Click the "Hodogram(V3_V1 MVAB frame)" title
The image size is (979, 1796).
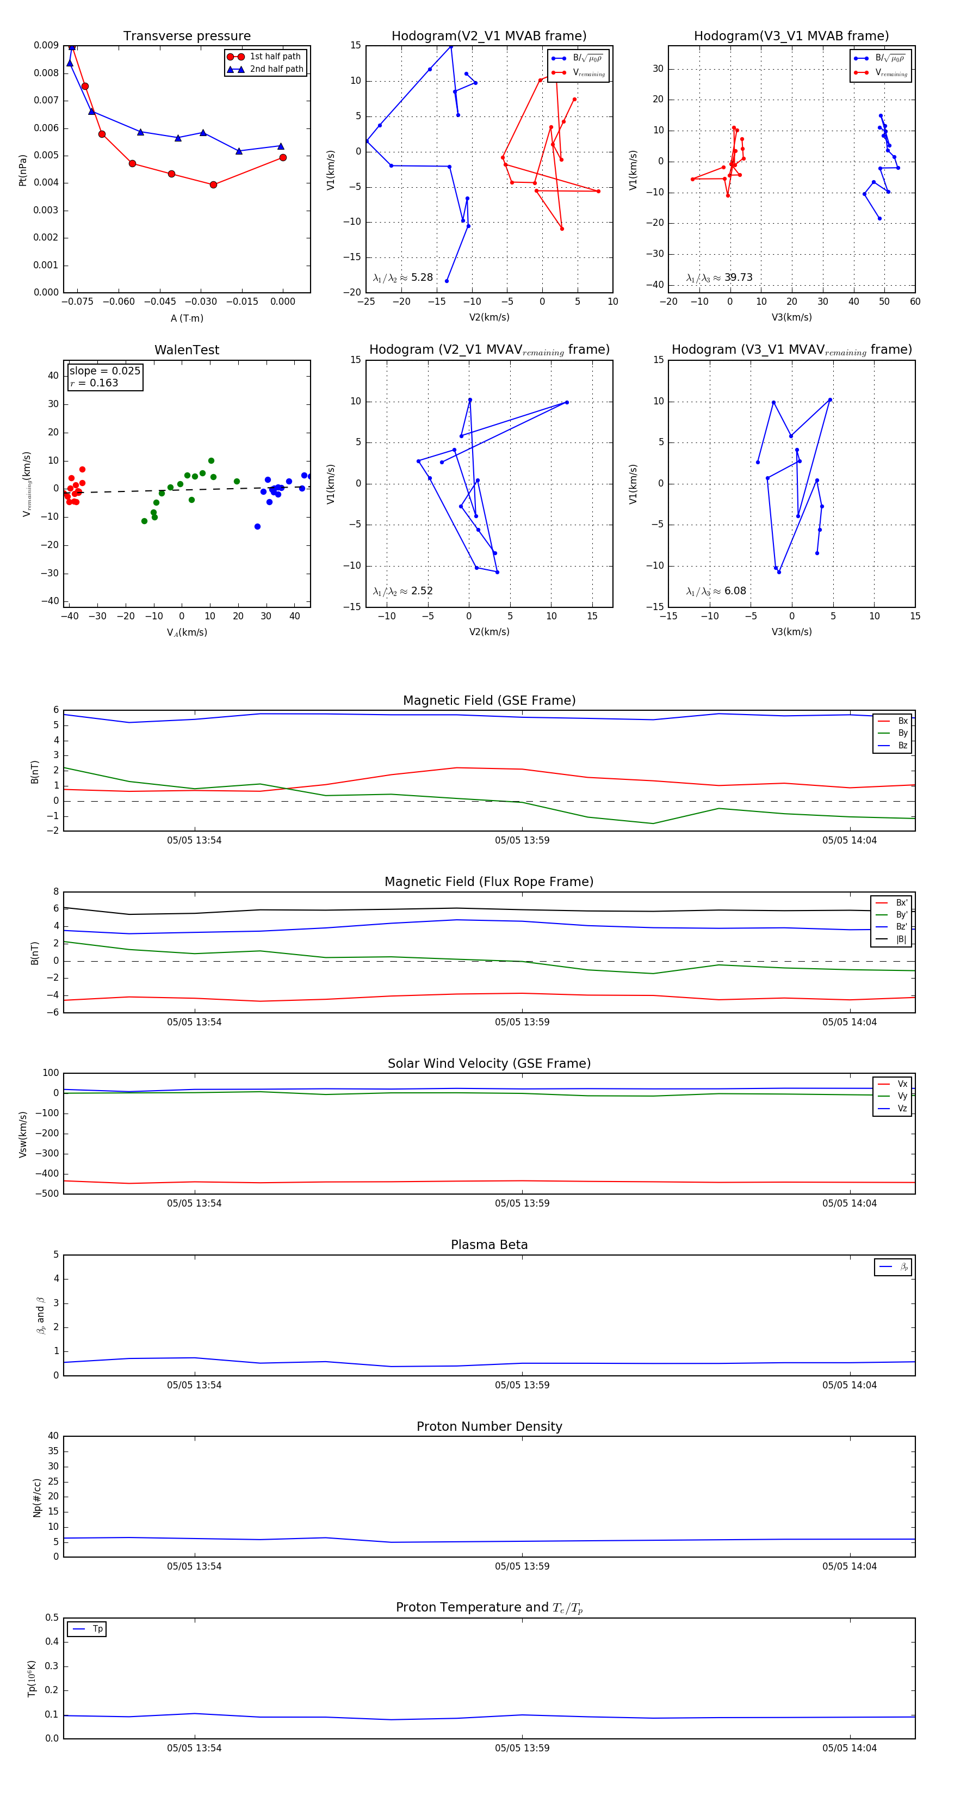(791, 36)
